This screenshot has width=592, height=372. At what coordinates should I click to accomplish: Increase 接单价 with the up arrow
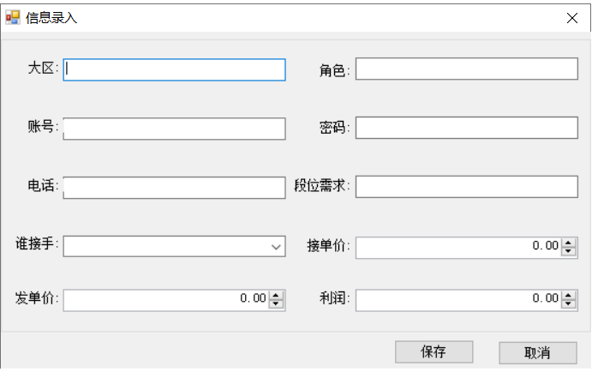click(x=569, y=243)
